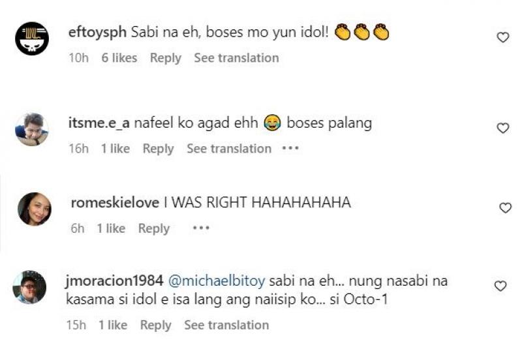Open eftoysph's profile picture
Image resolution: width=522 pixels, height=347 pixels.
coord(32,38)
